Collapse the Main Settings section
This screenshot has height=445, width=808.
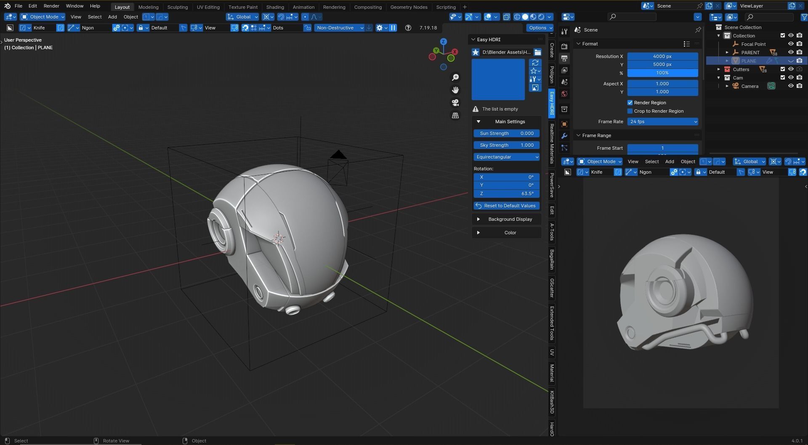coord(506,122)
